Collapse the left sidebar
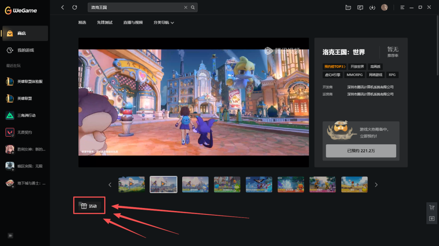 pyautogui.click(x=10, y=235)
